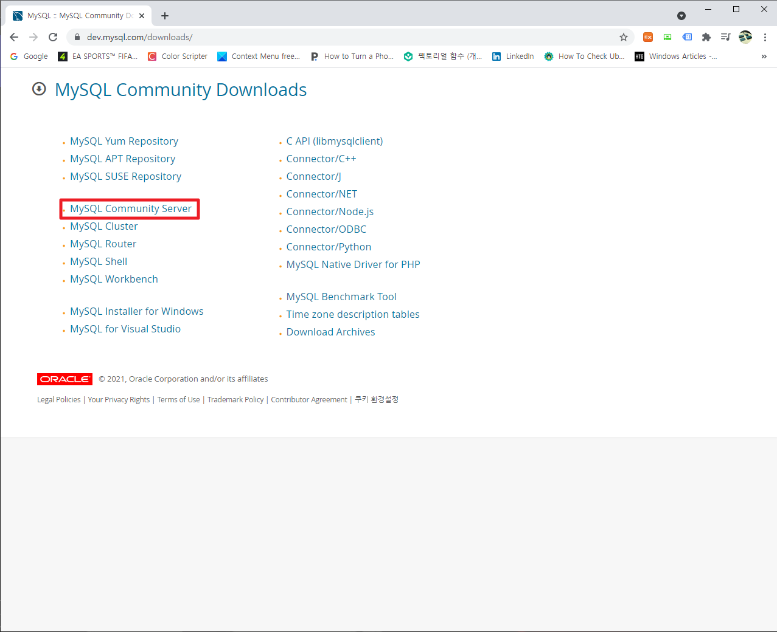Open Time zone description tables
Screen dimensions: 777x632
353,314
